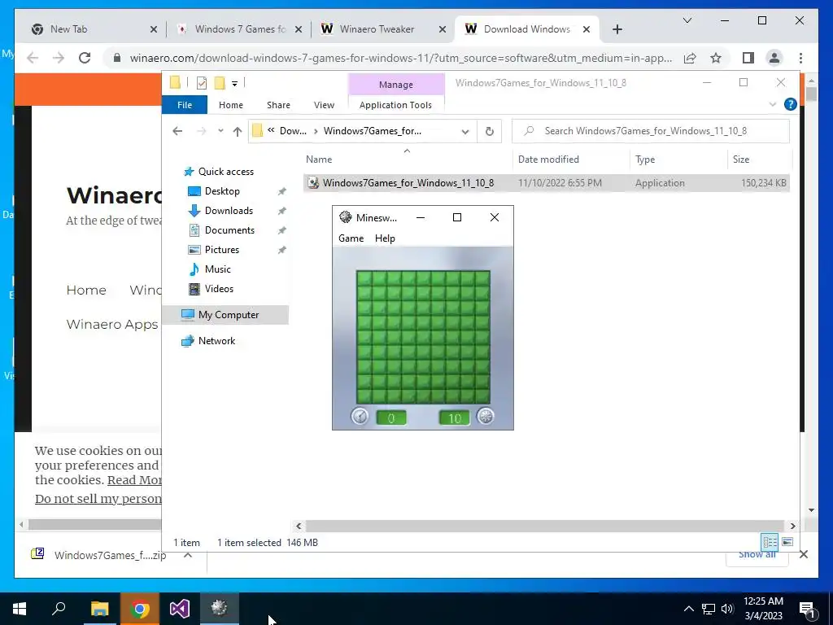
Task: Open Visual Studio from taskbar
Action: [180, 609]
